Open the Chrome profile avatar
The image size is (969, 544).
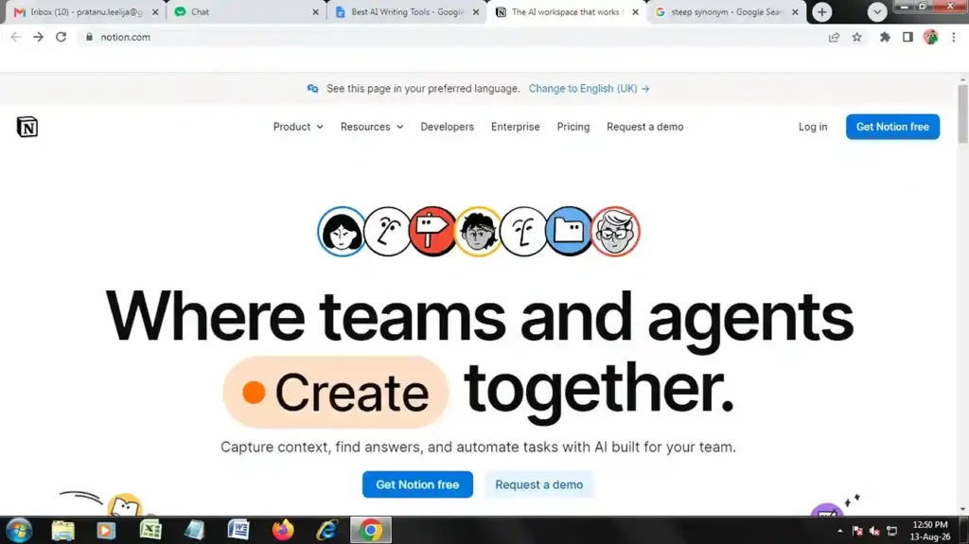pyautogui.click(x=931, y=37)
